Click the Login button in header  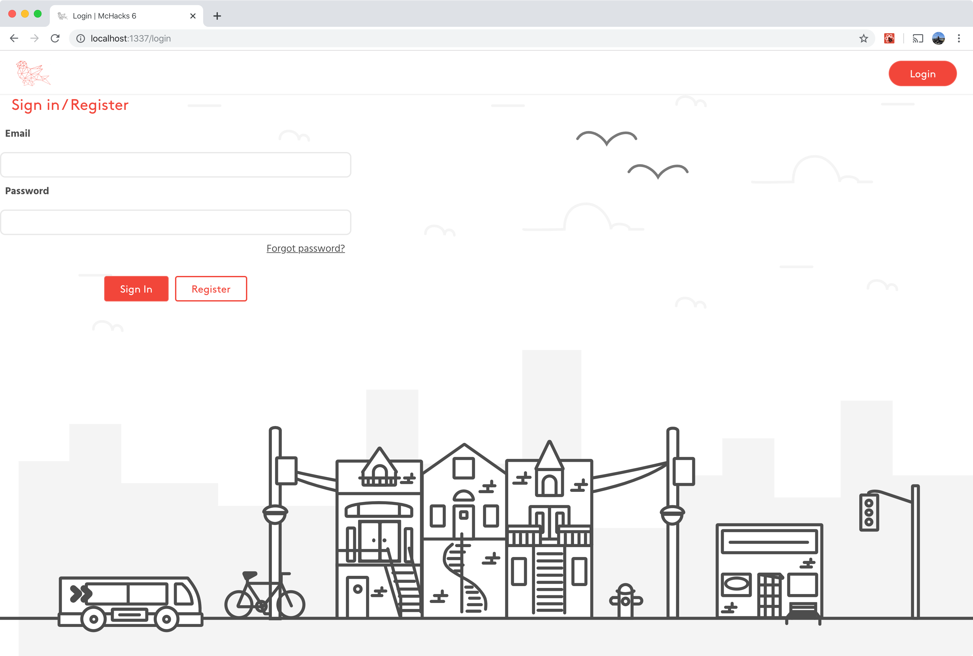point(923,74)
